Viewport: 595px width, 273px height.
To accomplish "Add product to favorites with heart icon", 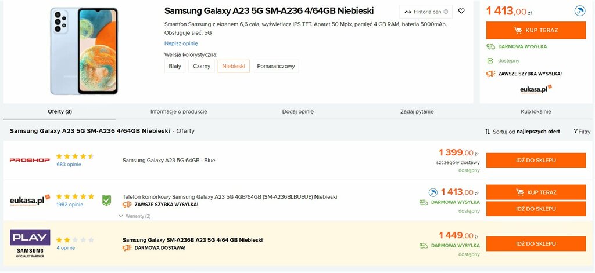I will tap(461, 12).
